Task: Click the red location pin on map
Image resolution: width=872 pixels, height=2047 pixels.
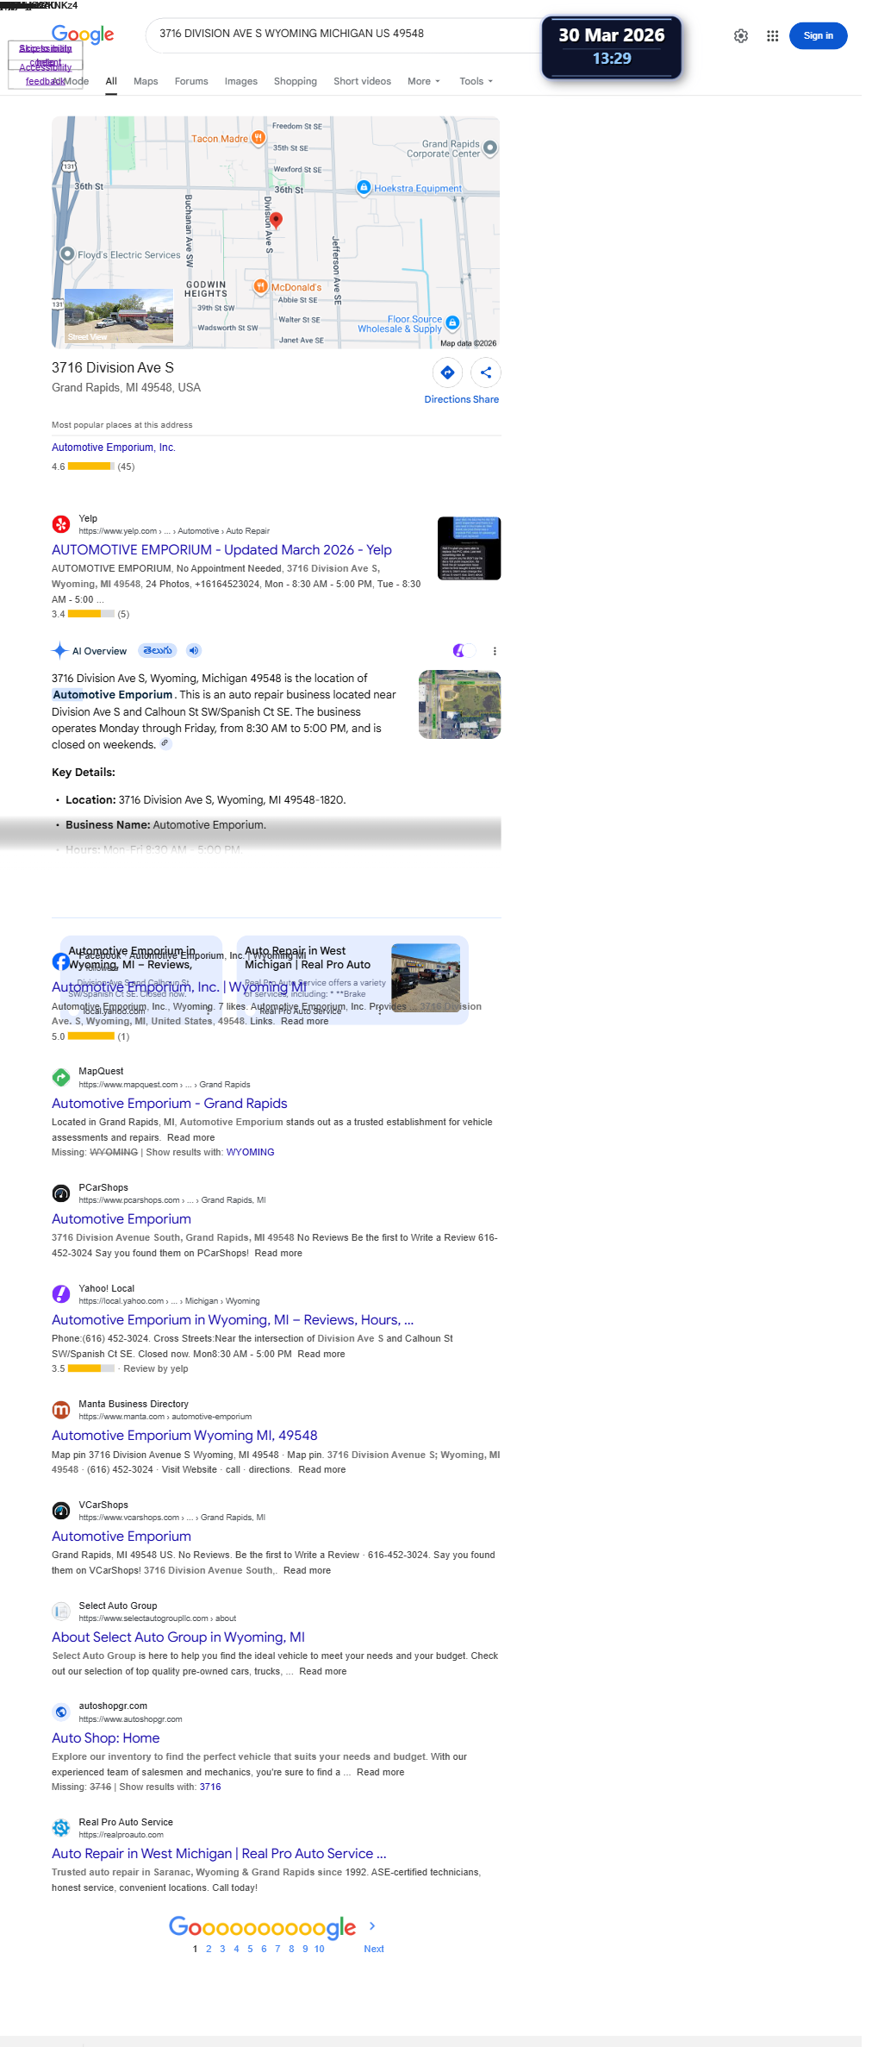Action: click(277, 221)
